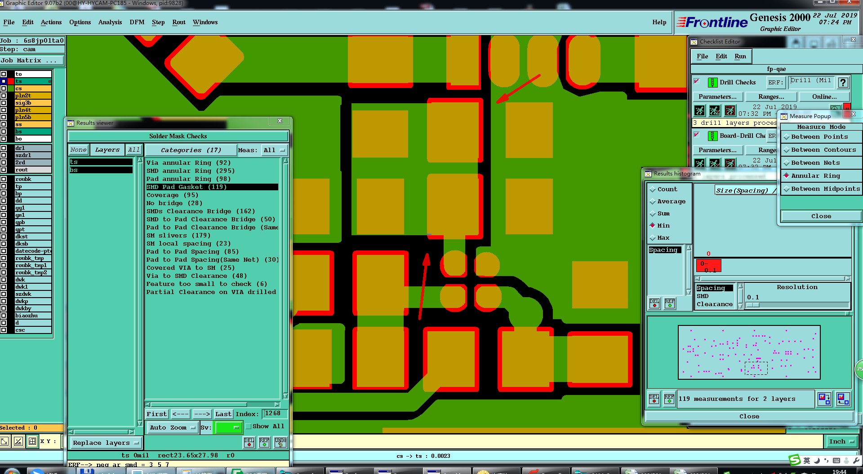This screenshot has width=863, height=474.
Task: Click the first run icon for Board-Drill Checks
Action: [700, 163]
